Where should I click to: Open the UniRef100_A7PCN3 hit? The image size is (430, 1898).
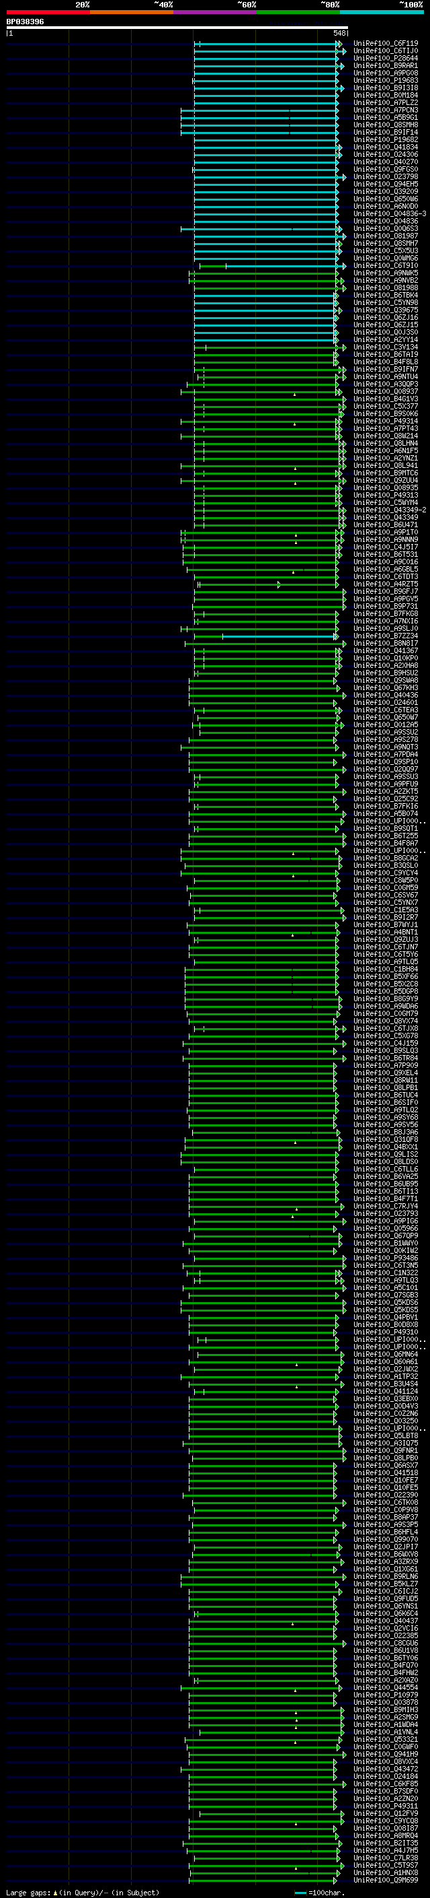[386, 110]
